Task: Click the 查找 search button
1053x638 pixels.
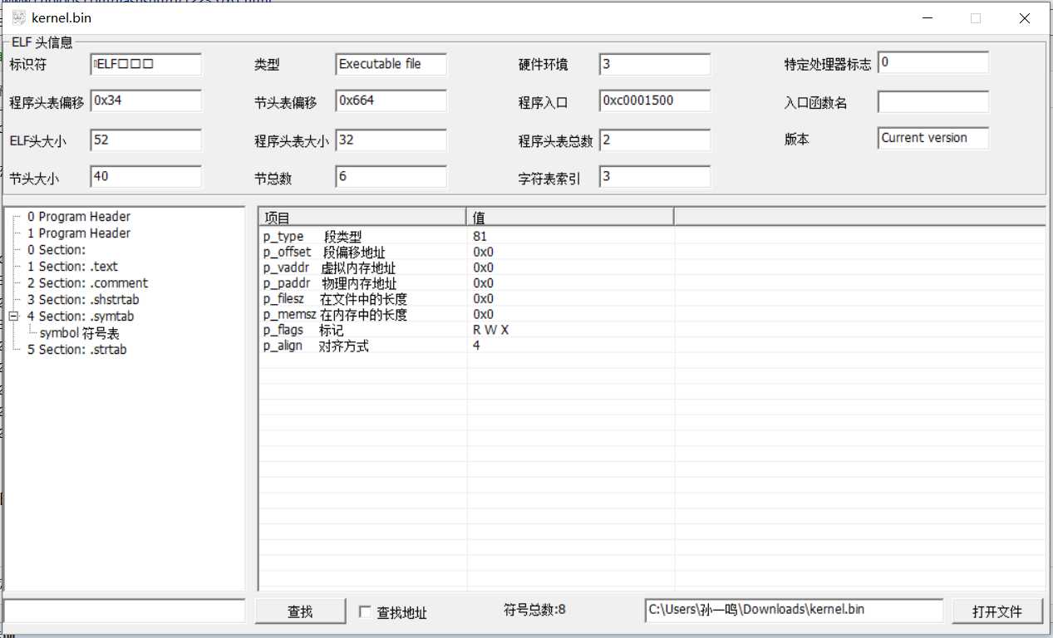Action: [300, 610]
